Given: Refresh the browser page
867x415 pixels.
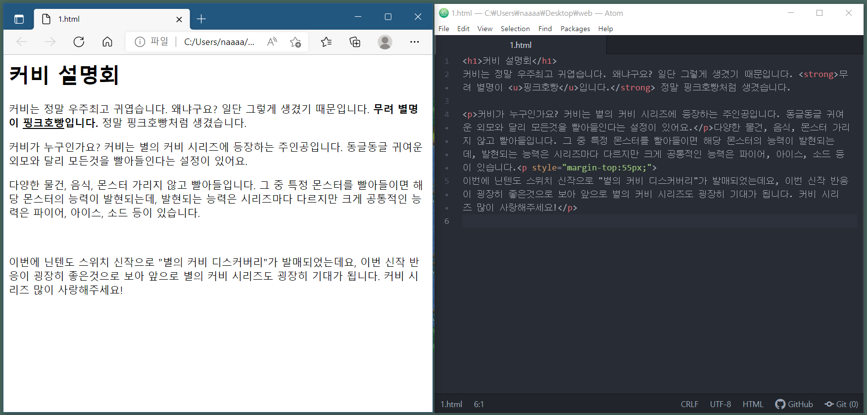Looking at the screenshot, I should point(79,42).
